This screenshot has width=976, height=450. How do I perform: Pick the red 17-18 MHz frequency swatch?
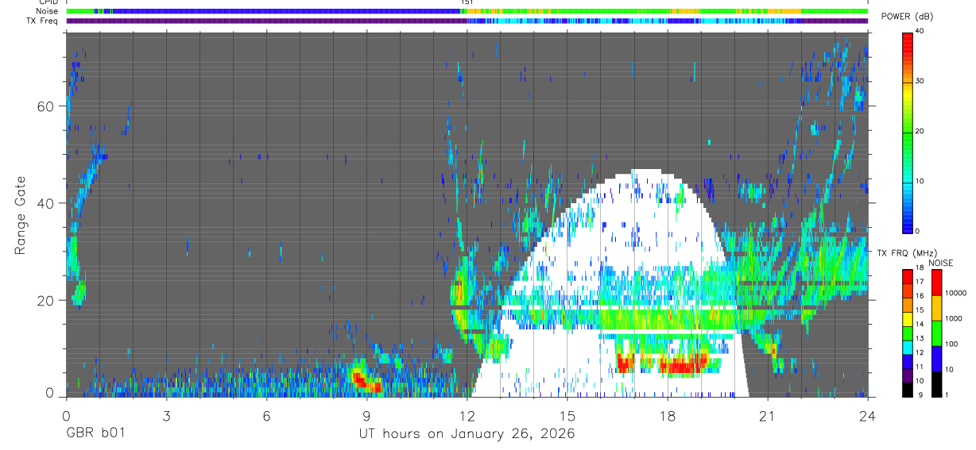click(907, 276)
